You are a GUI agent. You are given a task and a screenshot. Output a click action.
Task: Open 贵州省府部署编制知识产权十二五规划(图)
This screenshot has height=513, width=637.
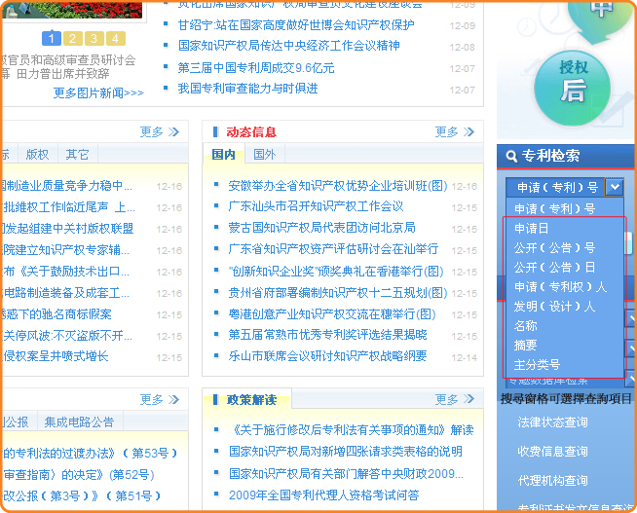click(x=338, y=293)
